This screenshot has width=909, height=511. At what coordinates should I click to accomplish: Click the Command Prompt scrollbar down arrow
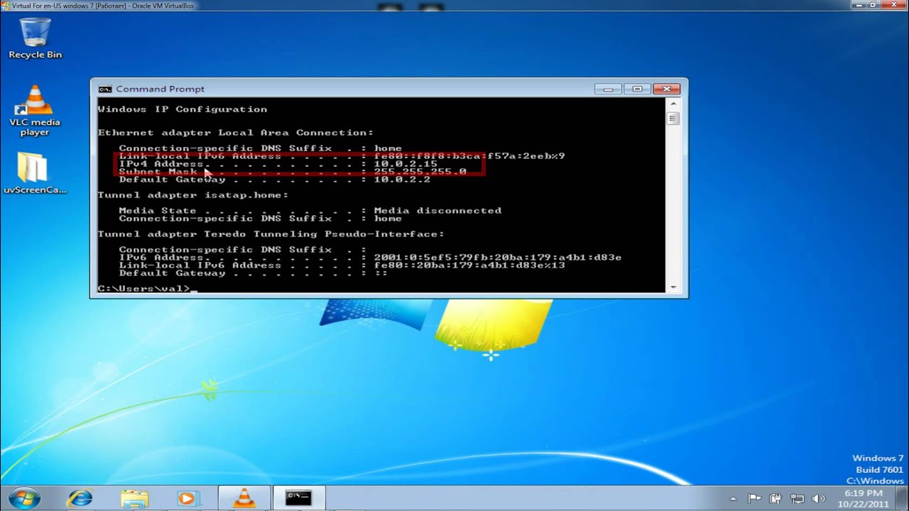(x=673, y=287)
